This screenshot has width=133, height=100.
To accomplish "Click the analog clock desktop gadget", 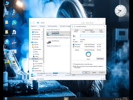I will (x=120, y=11).
